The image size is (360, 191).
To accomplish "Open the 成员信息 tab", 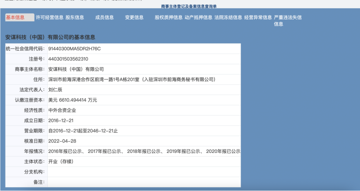I will tap(104, 17).
